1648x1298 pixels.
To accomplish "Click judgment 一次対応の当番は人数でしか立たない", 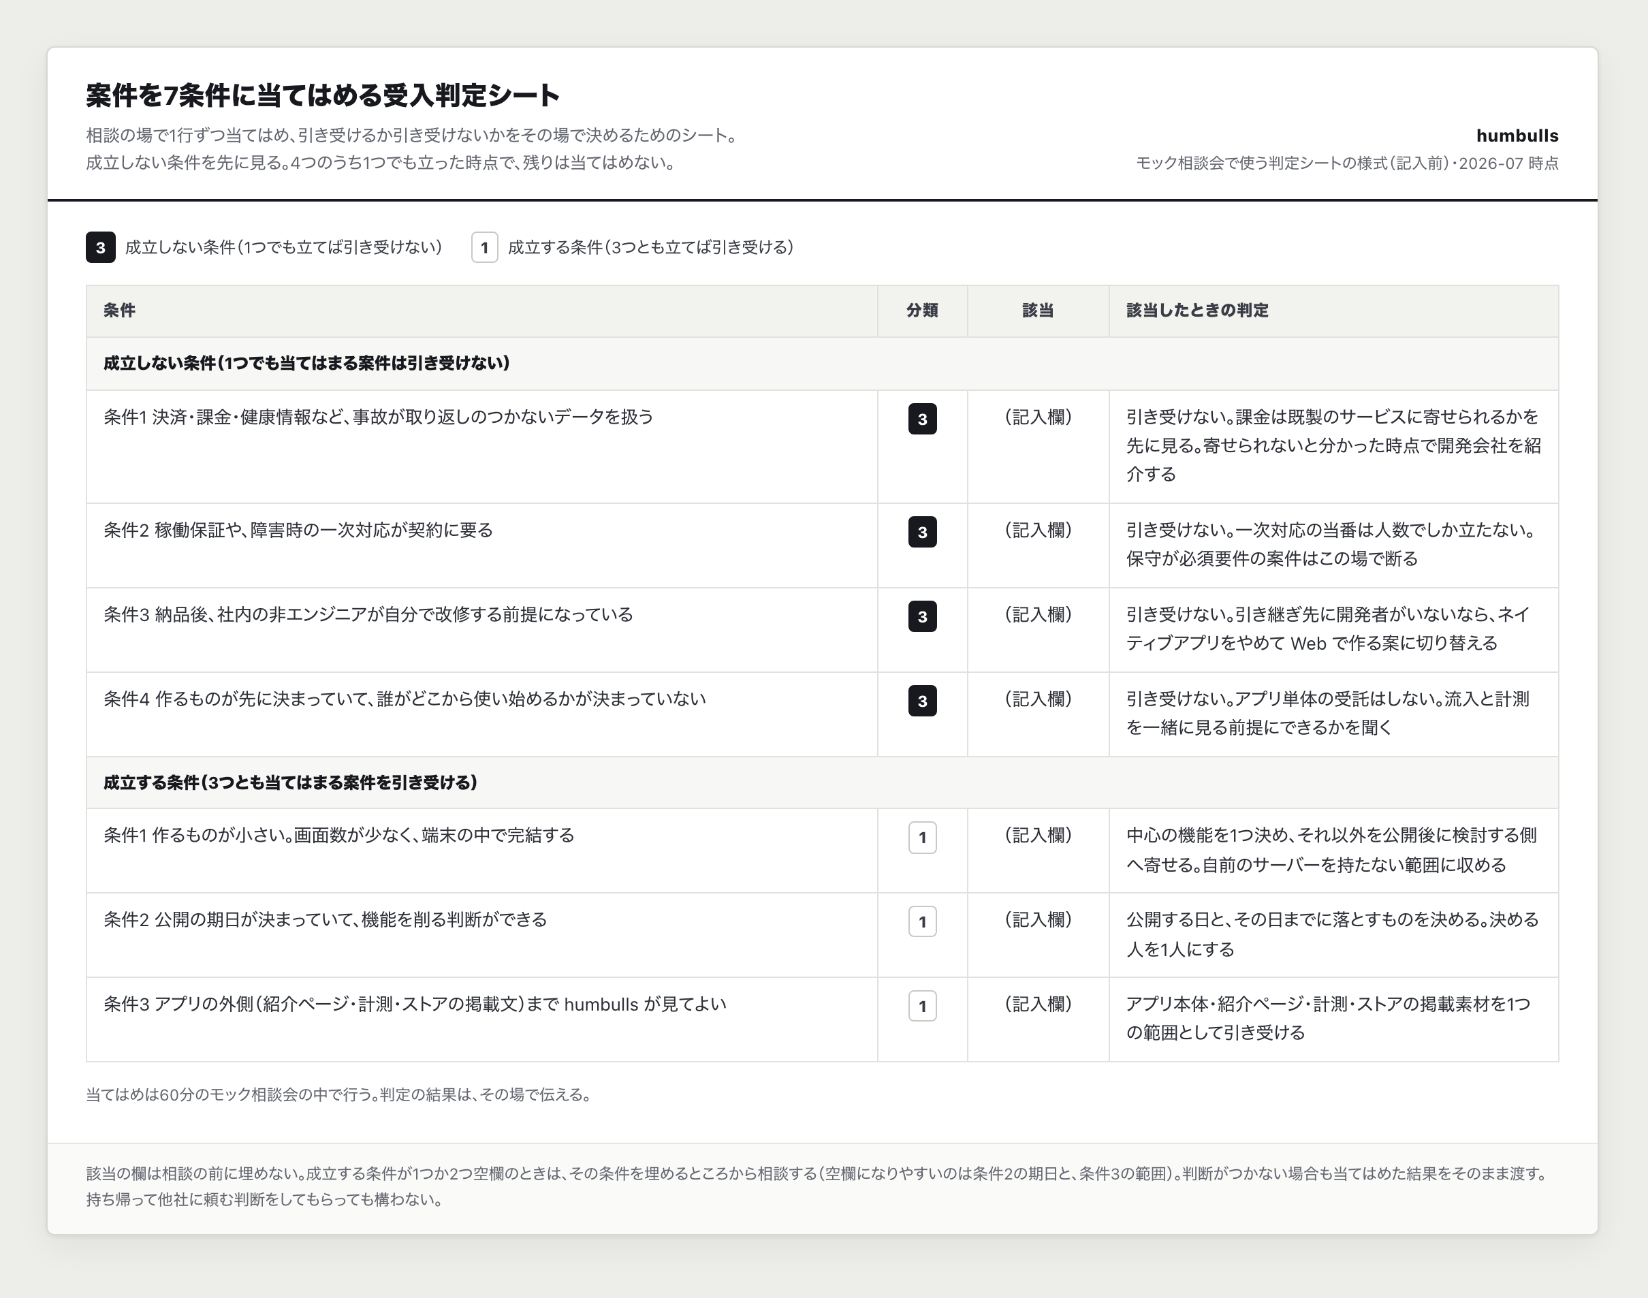I will point(1331,544).
